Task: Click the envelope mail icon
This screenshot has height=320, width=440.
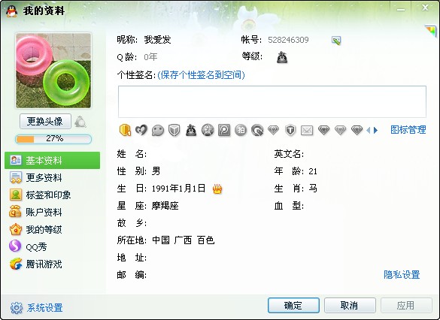Action: (307, 130)
